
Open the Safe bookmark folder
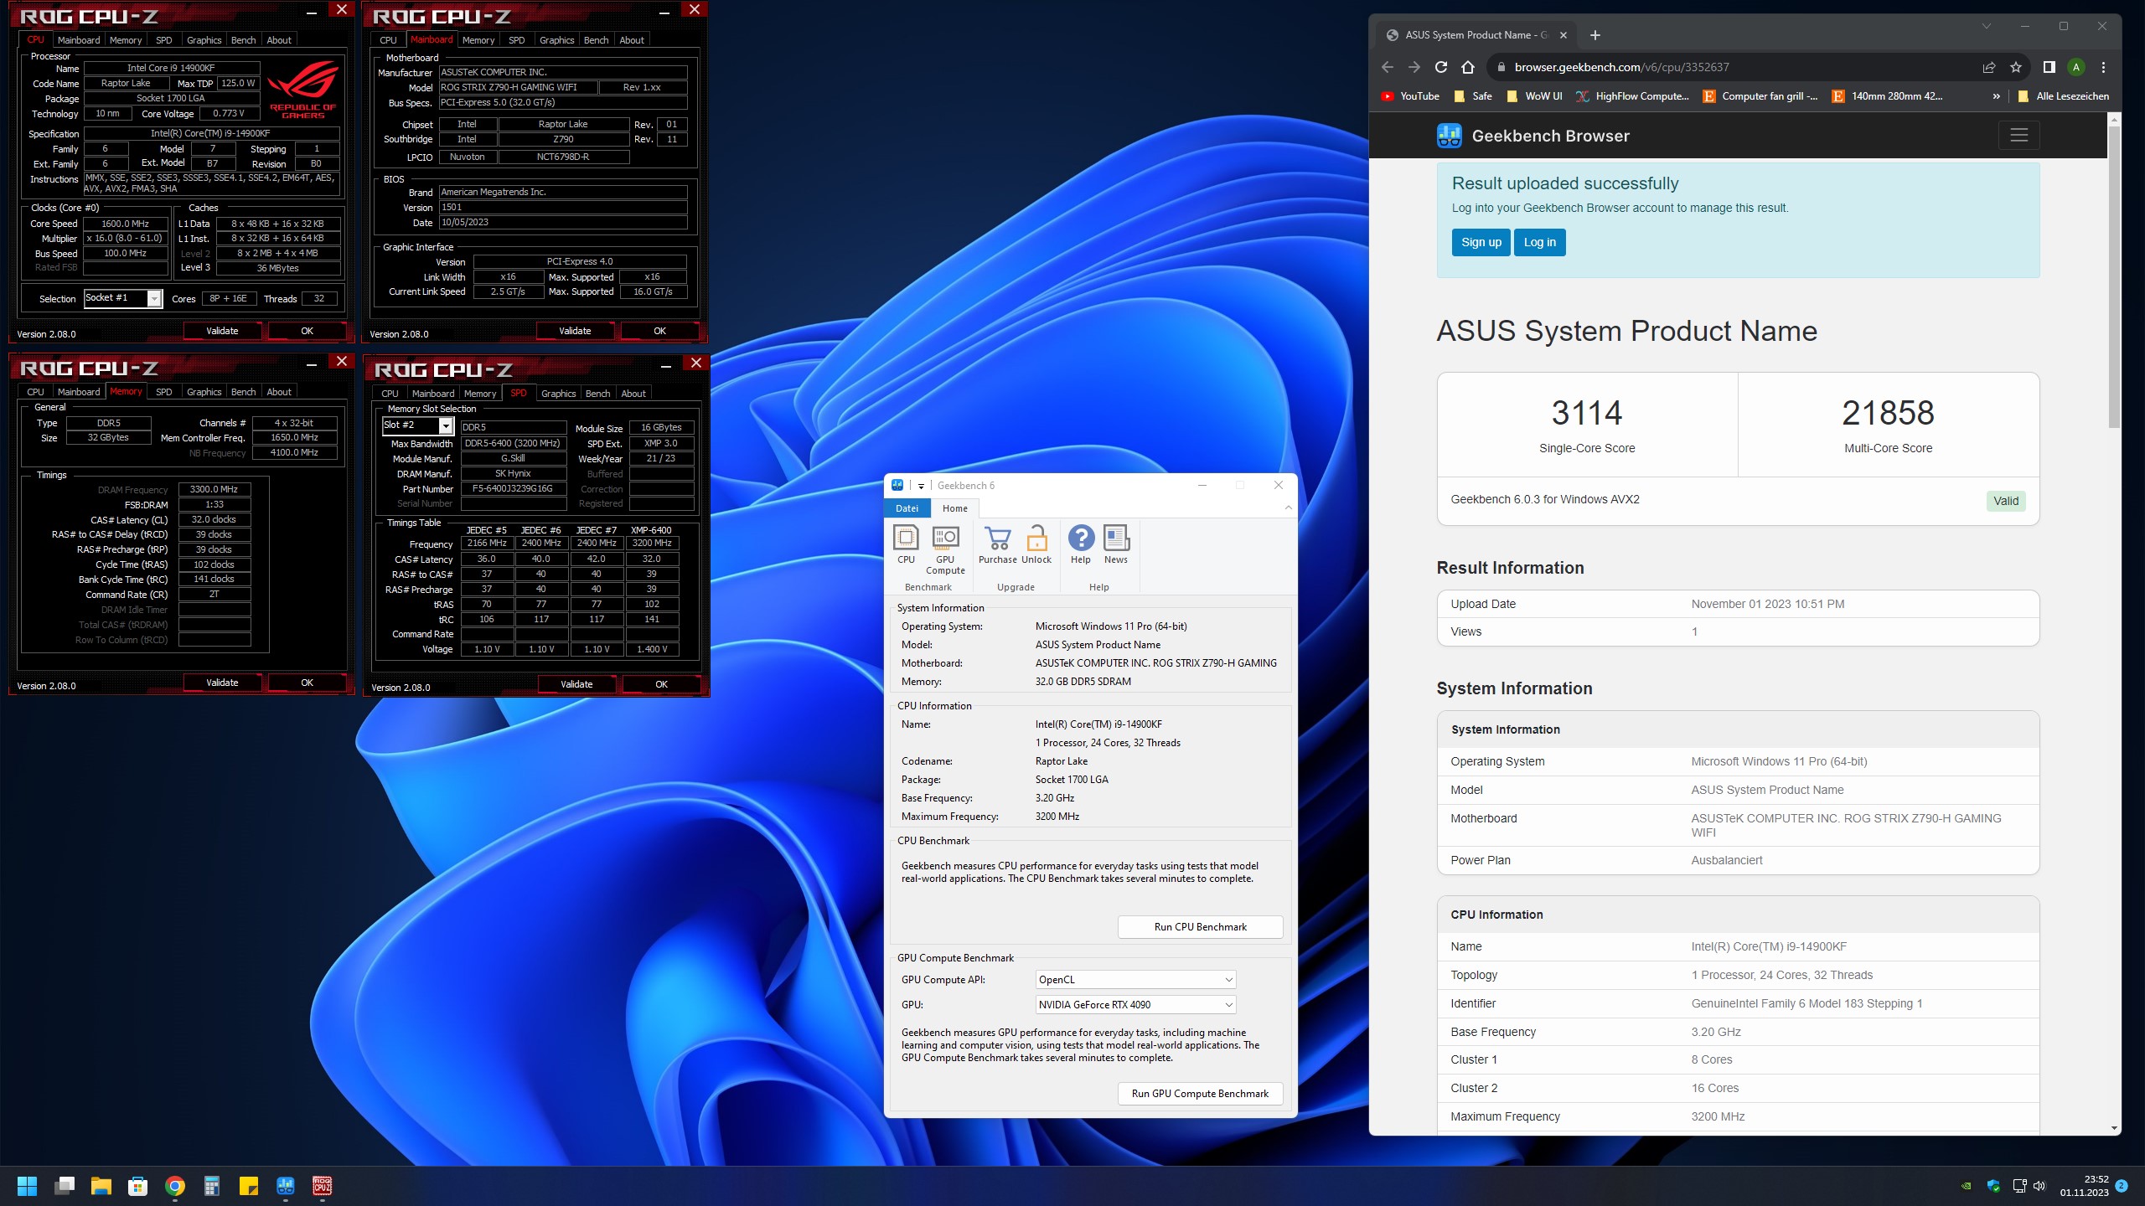(1473, 96)
